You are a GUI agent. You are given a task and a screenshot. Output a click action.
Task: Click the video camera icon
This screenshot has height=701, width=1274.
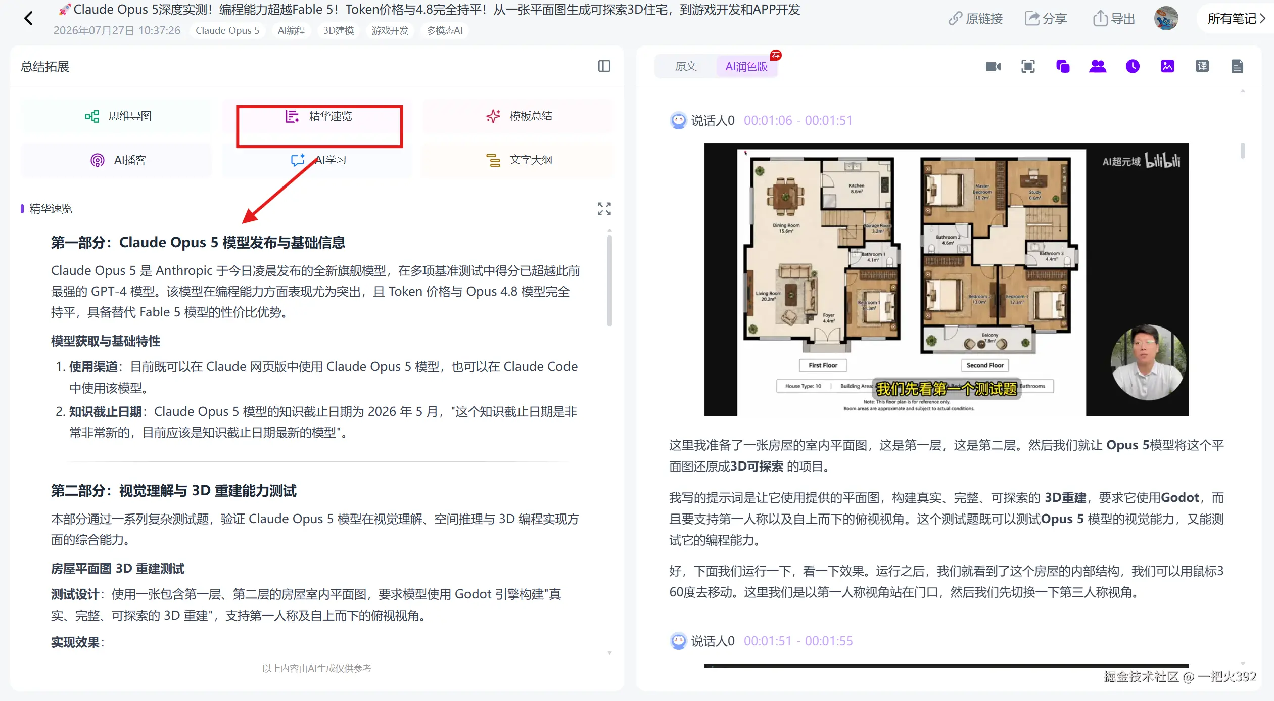coord(994,66)
